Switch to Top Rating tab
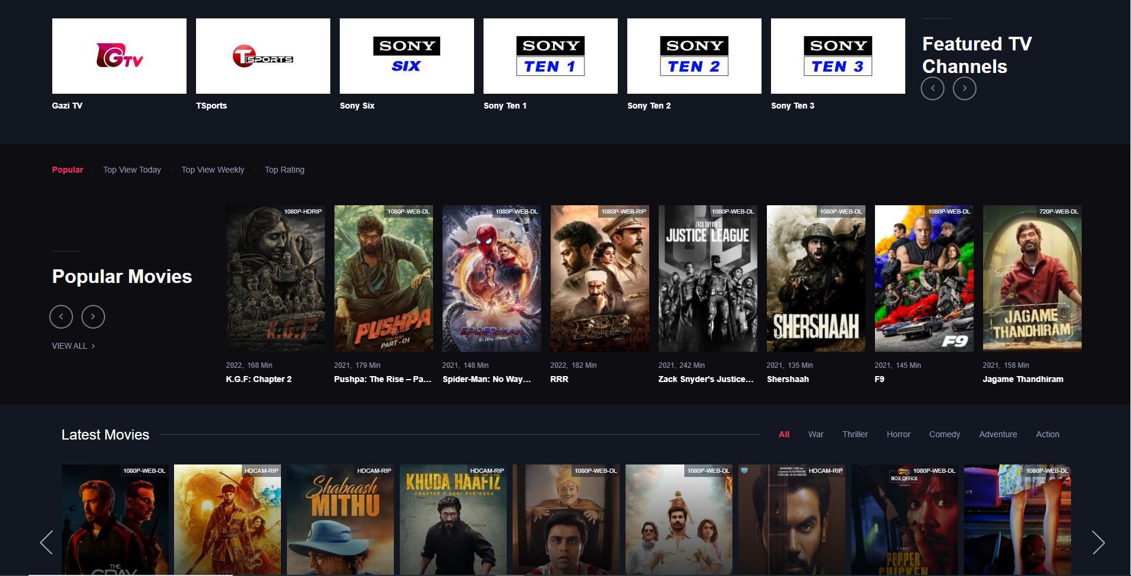 (x=285, y=170)
